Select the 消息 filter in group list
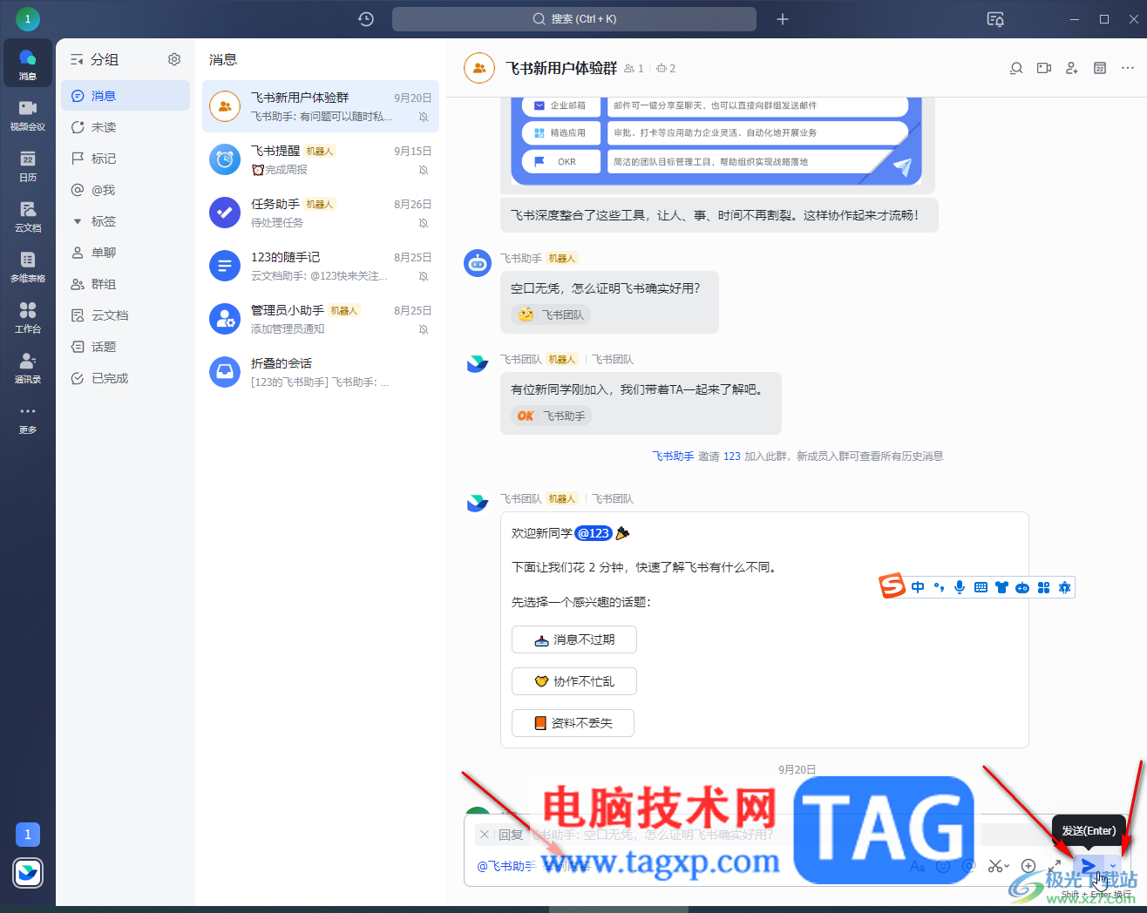Screen dimensions: 1147x913 [126, 96]
